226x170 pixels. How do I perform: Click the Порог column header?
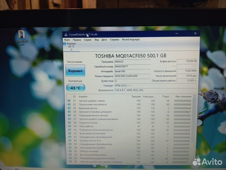click(x=166, y=96)
